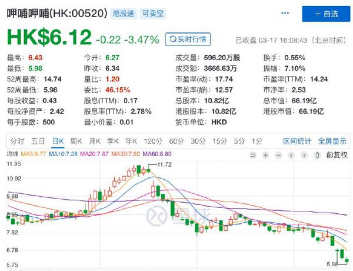Viewport: 353px width, 271px height.
Task: Click 成交量 value 596.20万股
Action: [x=222, y=58]
